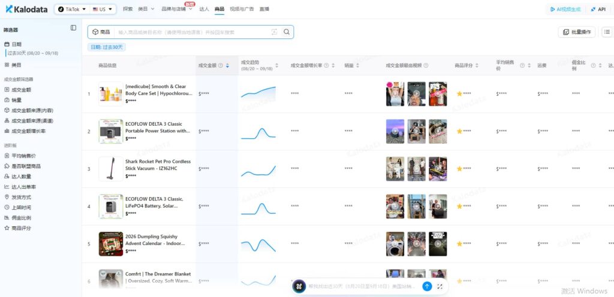Go to 直播 tab
Image resolution: width=614 pixels, height=297 pixels.
264,8
